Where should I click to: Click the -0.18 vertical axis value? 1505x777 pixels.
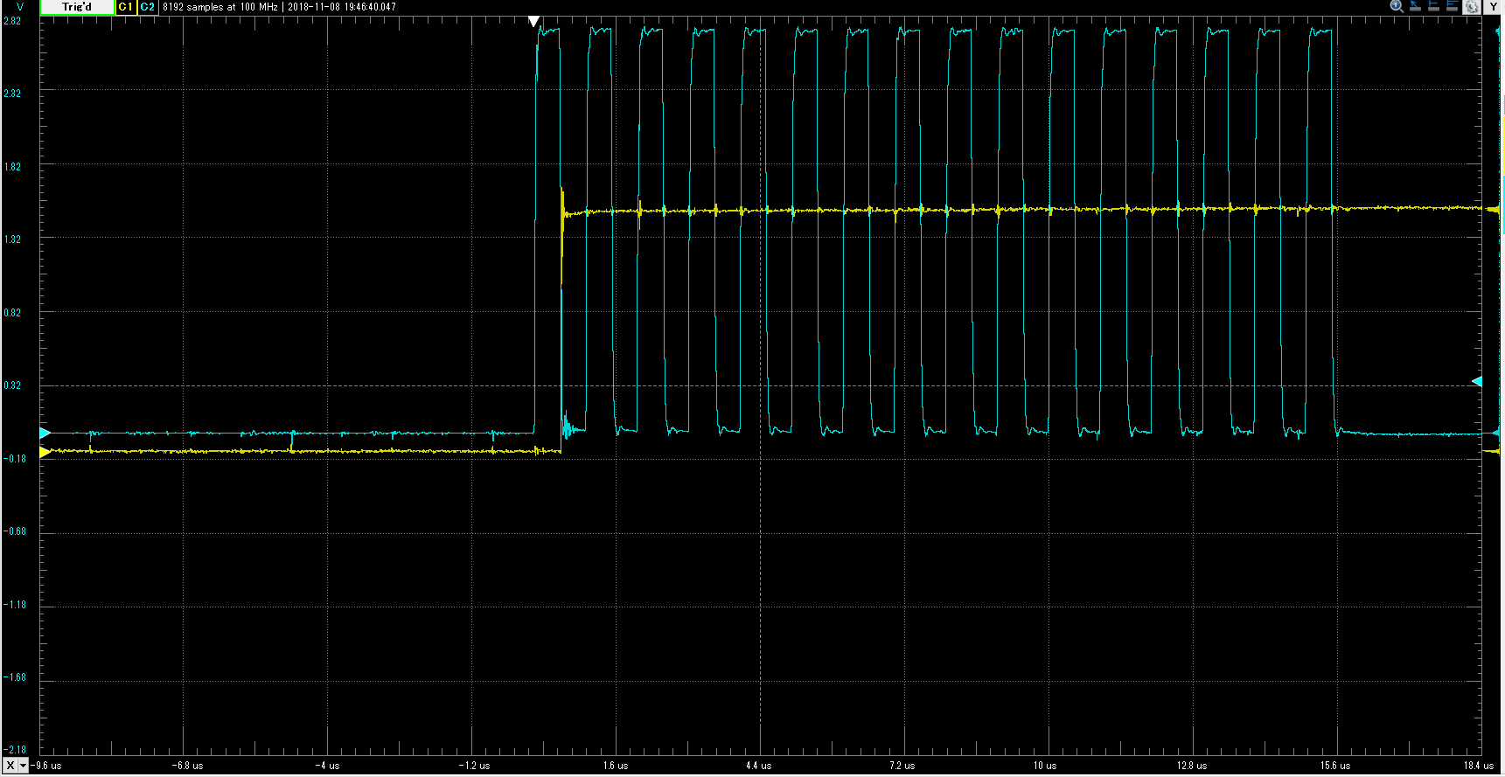pyautogui.click(x=15, y=458)
